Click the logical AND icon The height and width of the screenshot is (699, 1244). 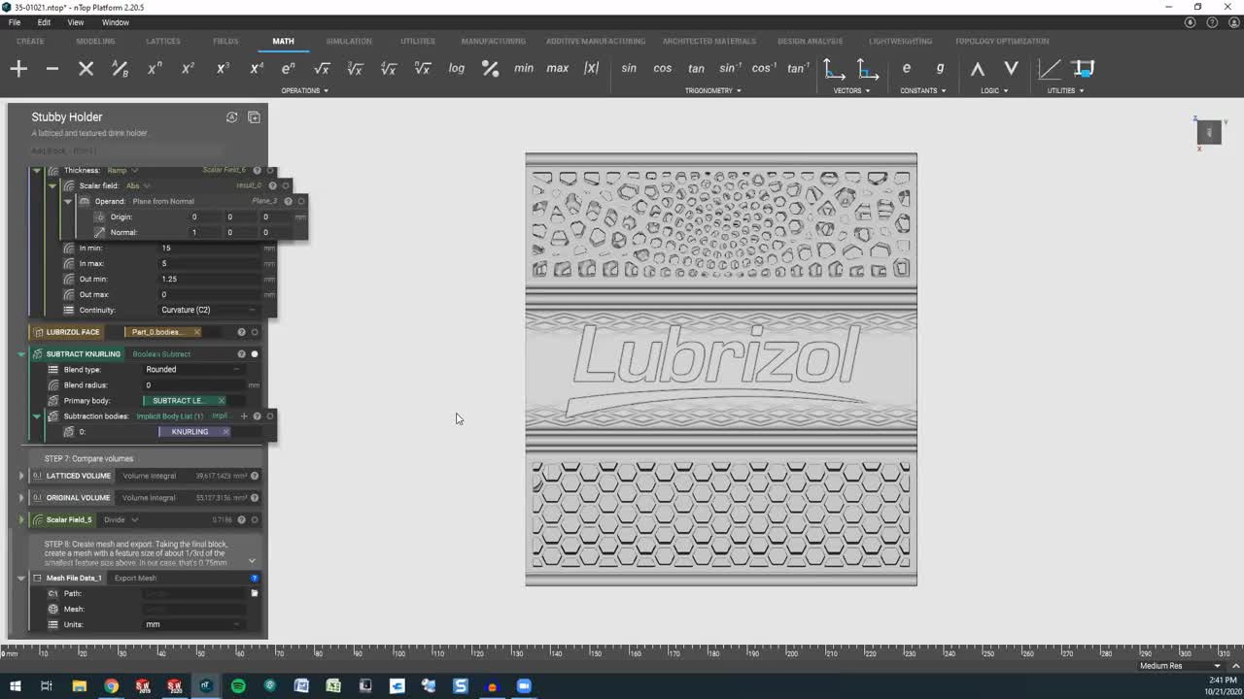tap(978, 68)
